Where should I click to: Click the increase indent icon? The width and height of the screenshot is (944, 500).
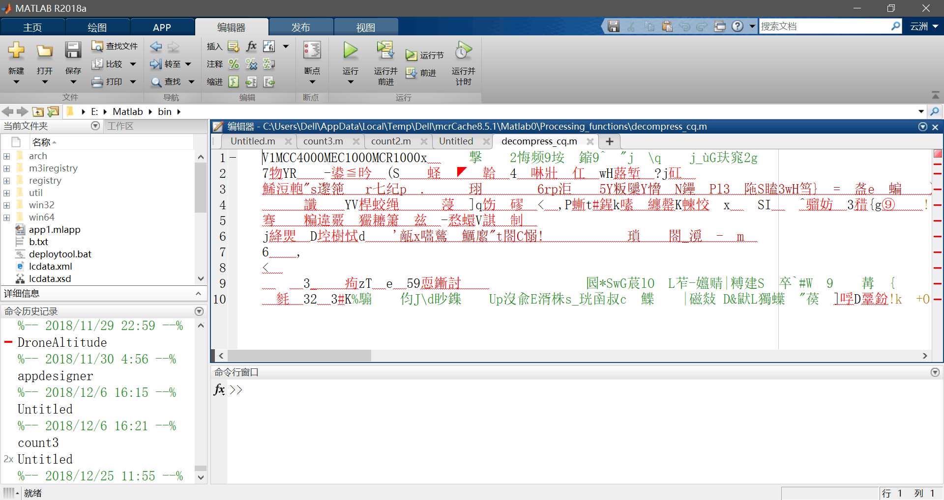pyautogui.click(x=251, y=82)
